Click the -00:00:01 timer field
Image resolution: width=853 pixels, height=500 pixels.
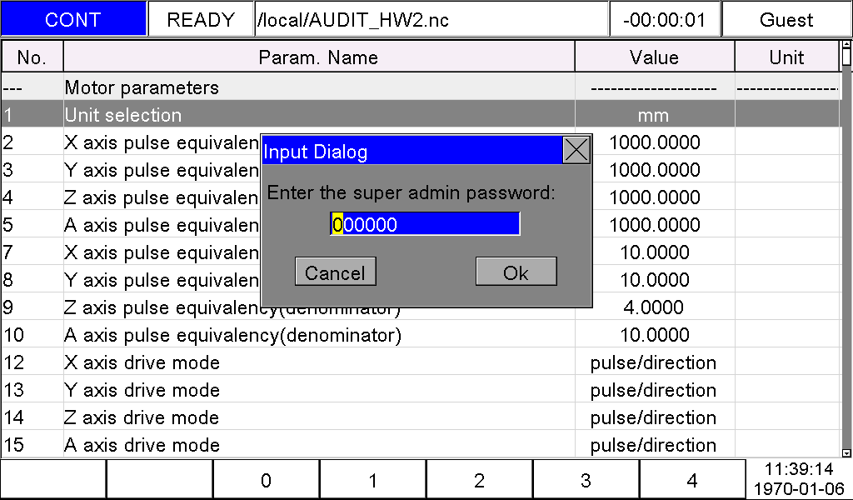[x=665, y=19]
